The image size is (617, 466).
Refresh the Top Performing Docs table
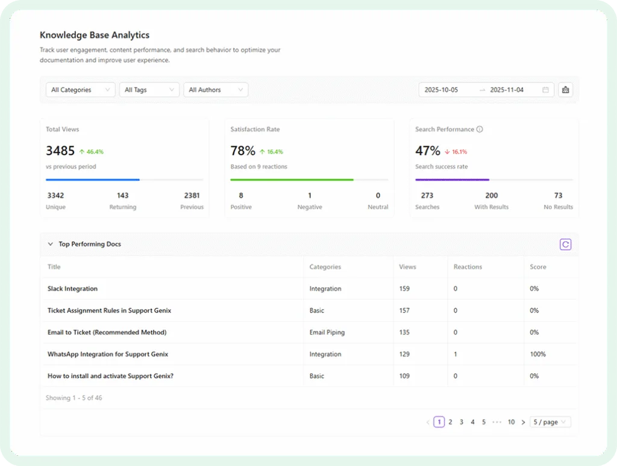pos(565,244)
